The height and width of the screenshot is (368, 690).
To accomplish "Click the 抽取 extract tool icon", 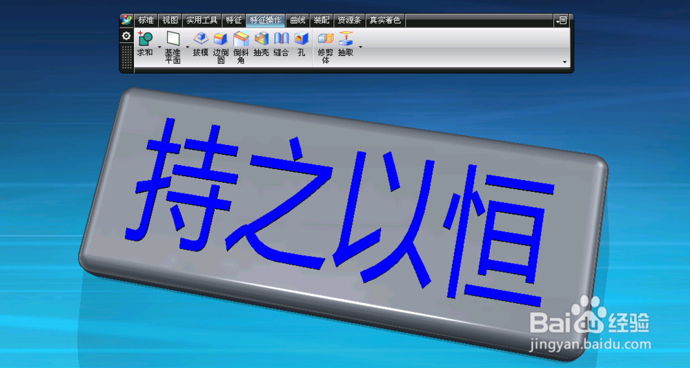I will tap(346, 39).
